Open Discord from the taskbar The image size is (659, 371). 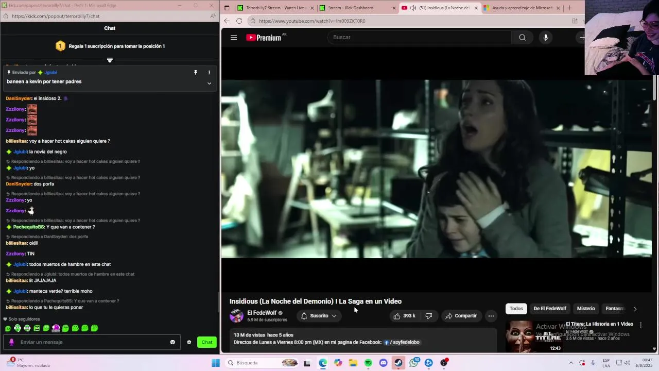383,363
